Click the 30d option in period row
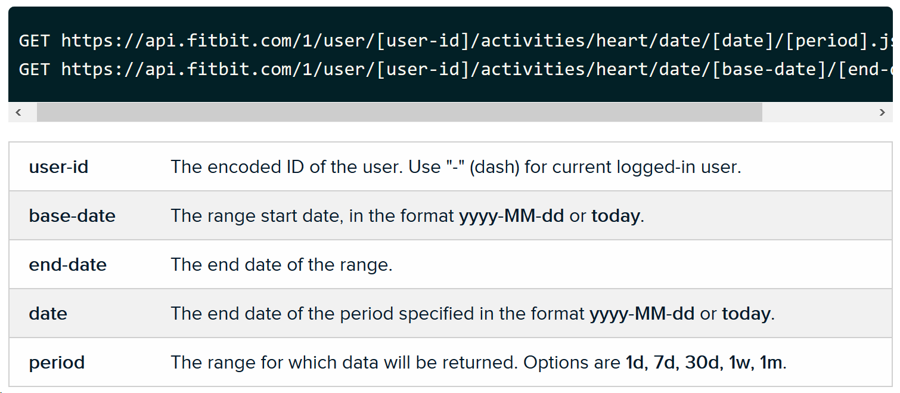The width and height of the screenshot is (900, 393). coord(704,362)
